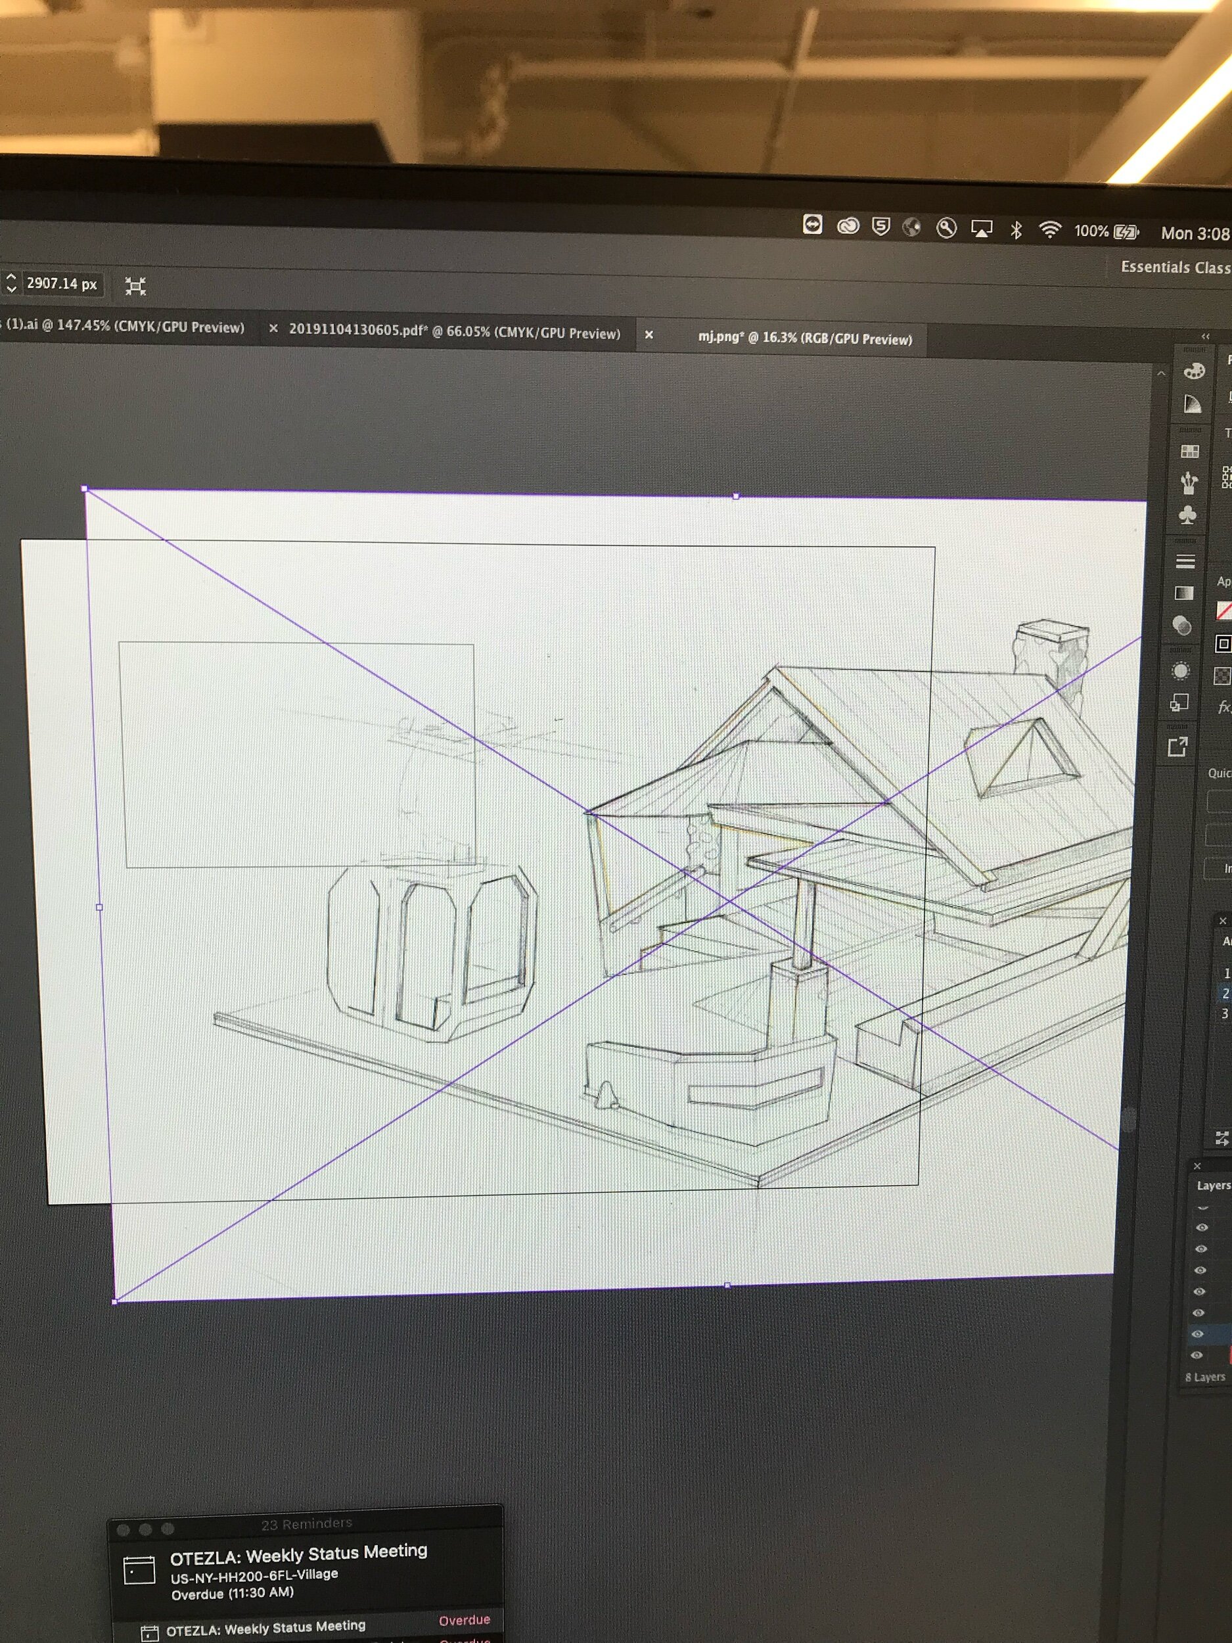1232x1643 pixels.
Task: Click the canvas scroll-up arrow
Action: click(x=1162, y=373)
